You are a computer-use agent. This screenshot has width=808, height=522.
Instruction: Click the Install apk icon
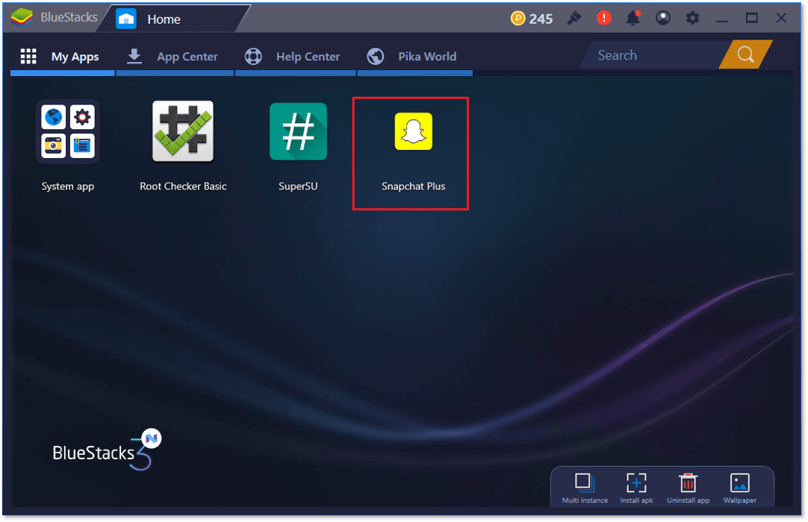(636, 483)
